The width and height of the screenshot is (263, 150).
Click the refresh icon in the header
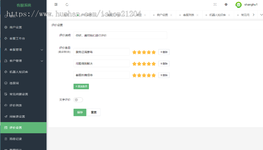(x=67, y=4)
